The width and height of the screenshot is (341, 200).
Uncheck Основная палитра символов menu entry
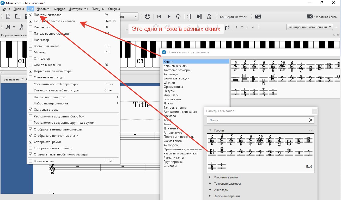pos(31,21)
